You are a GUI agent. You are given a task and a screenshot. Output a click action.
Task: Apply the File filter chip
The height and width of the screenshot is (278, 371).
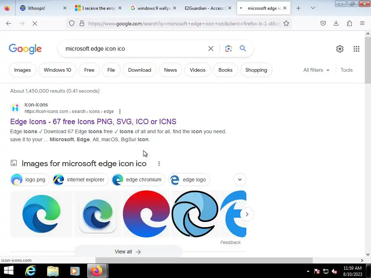(x=111, y=70)
